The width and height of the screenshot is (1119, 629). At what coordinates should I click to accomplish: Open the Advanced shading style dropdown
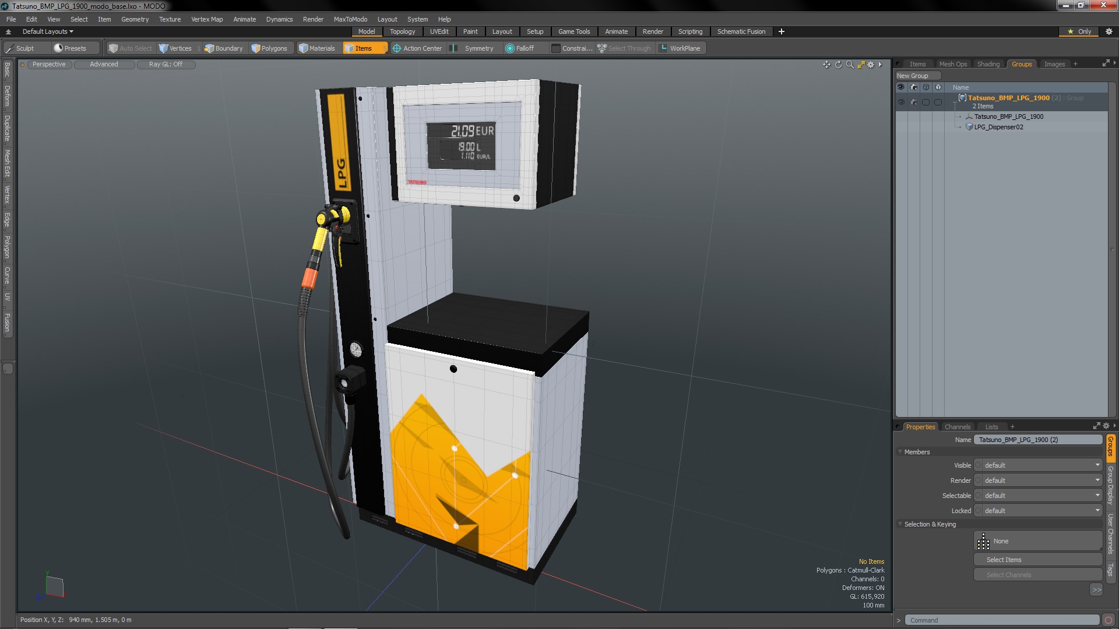(x=104, y=65)
